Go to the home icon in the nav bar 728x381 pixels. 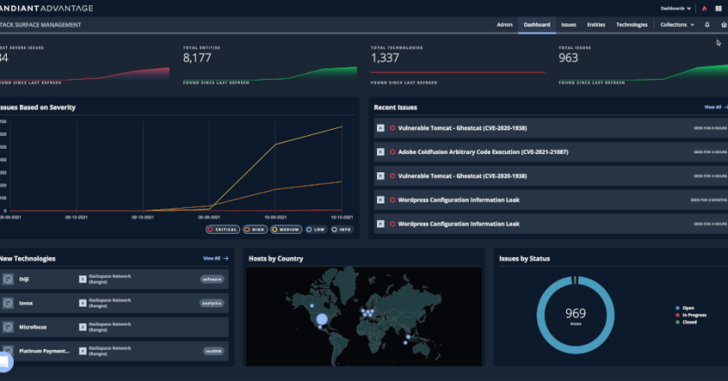(724, 24)
